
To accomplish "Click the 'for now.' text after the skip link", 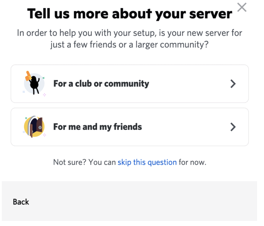I will point(192,162).
